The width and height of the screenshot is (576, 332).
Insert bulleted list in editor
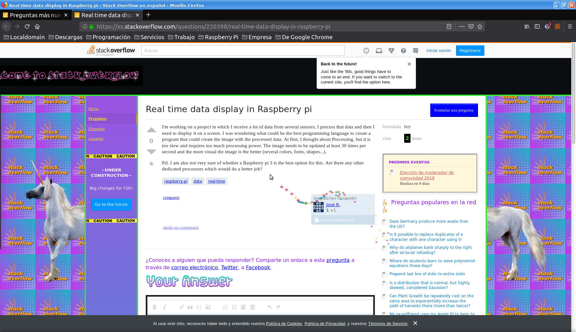tap(235, 307)
